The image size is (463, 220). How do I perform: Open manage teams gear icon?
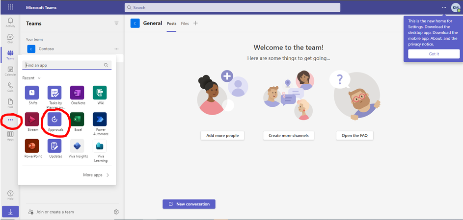pos(116,212)
